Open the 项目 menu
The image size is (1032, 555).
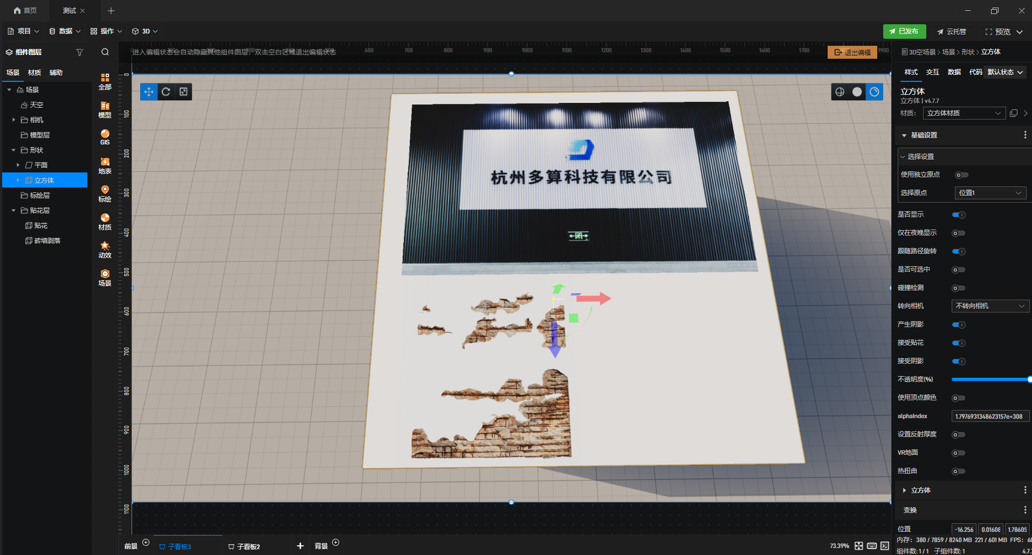point(23,31)
